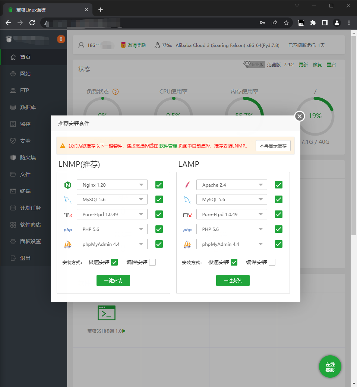Uncheck the LNMP phpMyAdmin 4.4 checkbox
This screenshot has width=357, height=387.
[x=159, y=244]
